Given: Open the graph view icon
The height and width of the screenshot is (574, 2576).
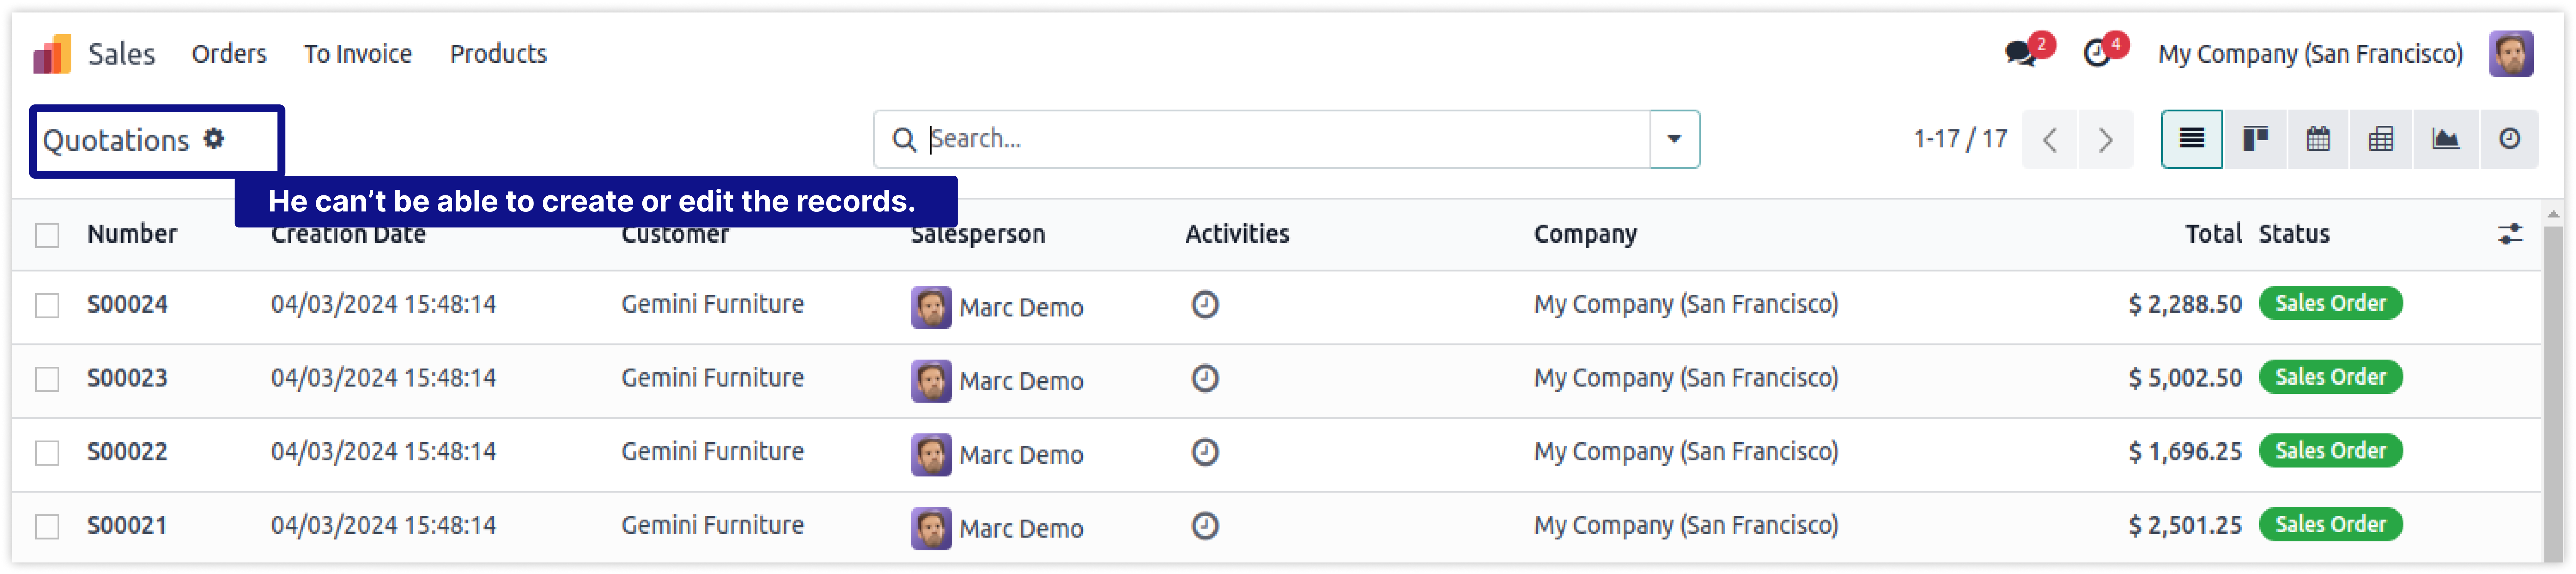Looking at the screenshot, I should pos(2445,139).
